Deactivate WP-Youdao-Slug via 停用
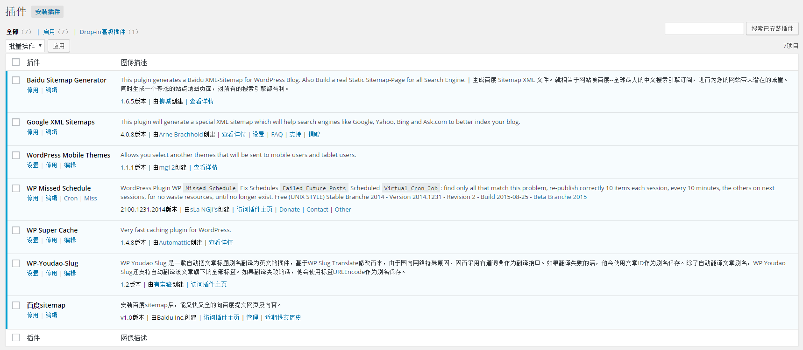803x350 pixels. tap(51, 273)
